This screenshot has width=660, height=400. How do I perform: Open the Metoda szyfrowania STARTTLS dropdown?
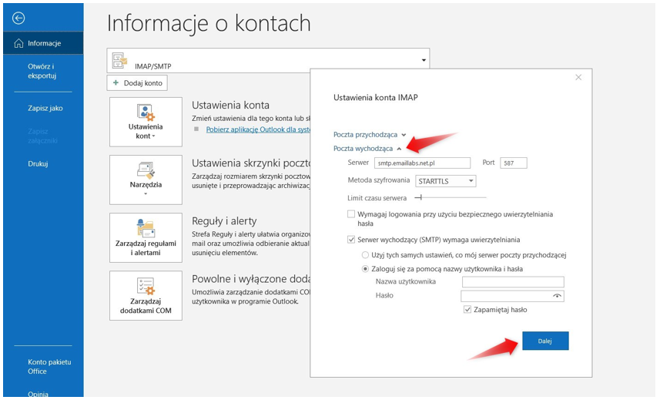[x=445, y=181]
